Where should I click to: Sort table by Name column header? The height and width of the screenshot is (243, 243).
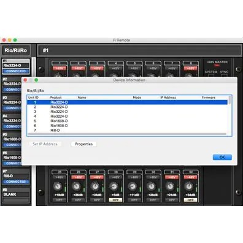click(82, 98)
